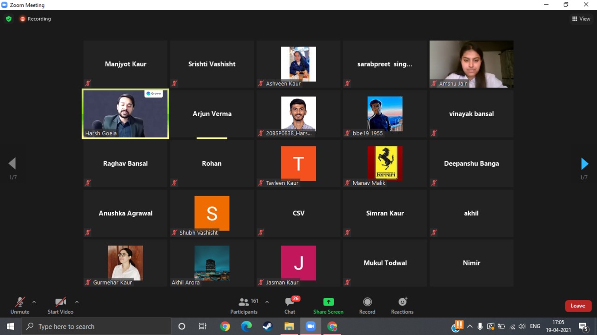
Task: Open the Reactions menu
Action: tap(402, 306)
